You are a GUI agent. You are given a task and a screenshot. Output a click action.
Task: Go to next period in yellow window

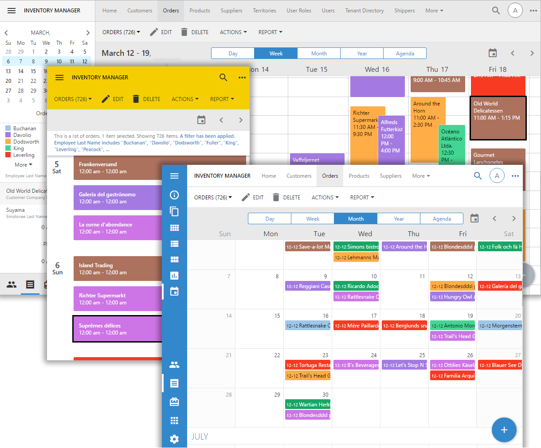[241, 120]
